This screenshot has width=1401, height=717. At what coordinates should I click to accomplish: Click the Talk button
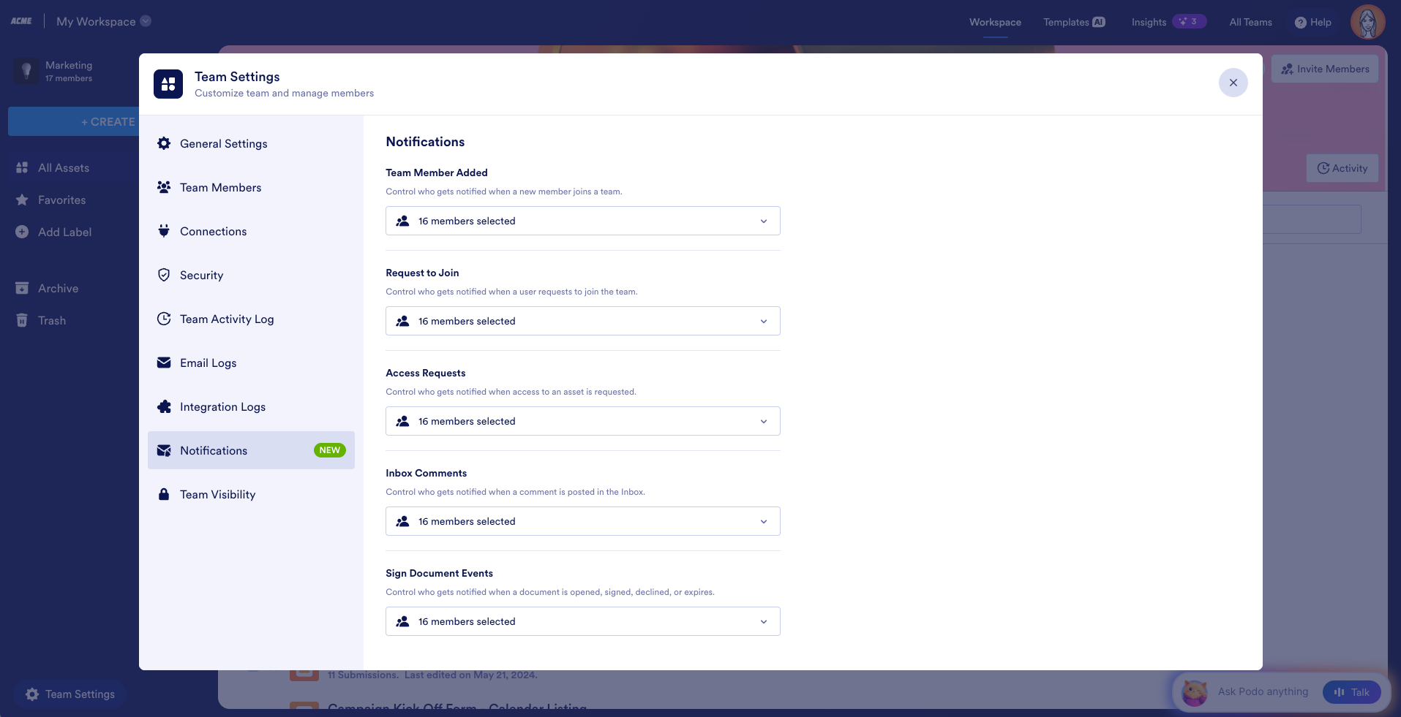tap(1351, 692)
